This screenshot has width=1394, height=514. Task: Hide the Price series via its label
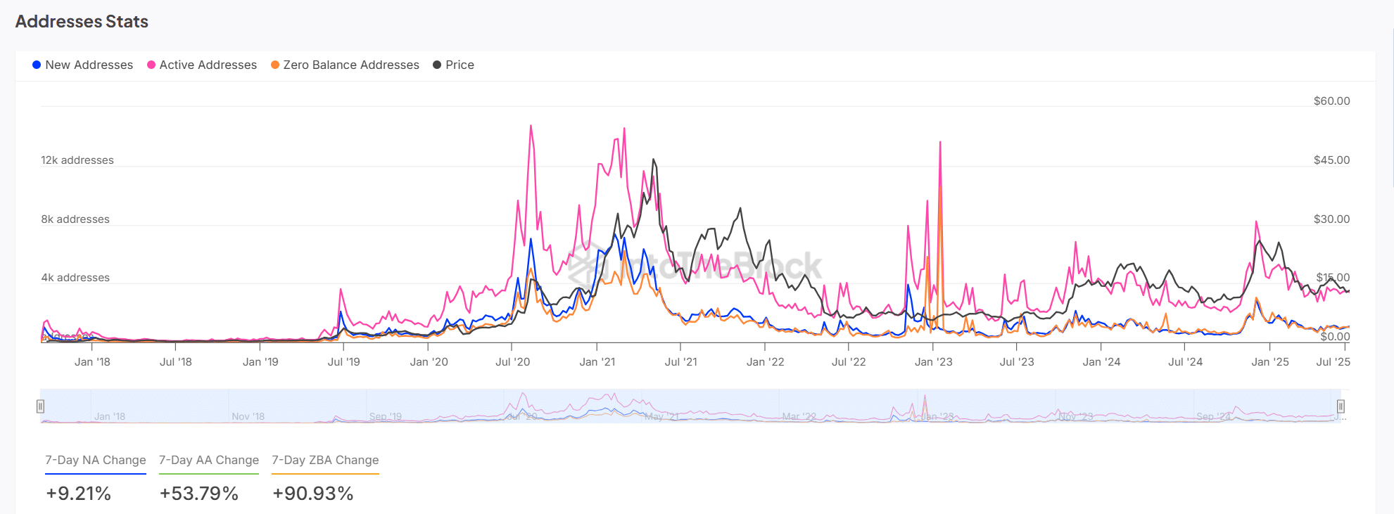tap(460, 65)
